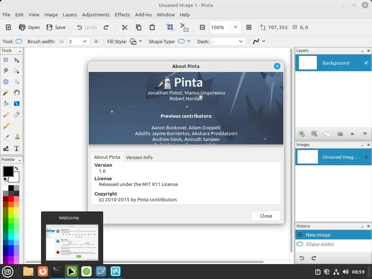The height and width of the screenshot is (279, 372).
Task: Open the Linux Mint start menu
Action: click(8, 272)
